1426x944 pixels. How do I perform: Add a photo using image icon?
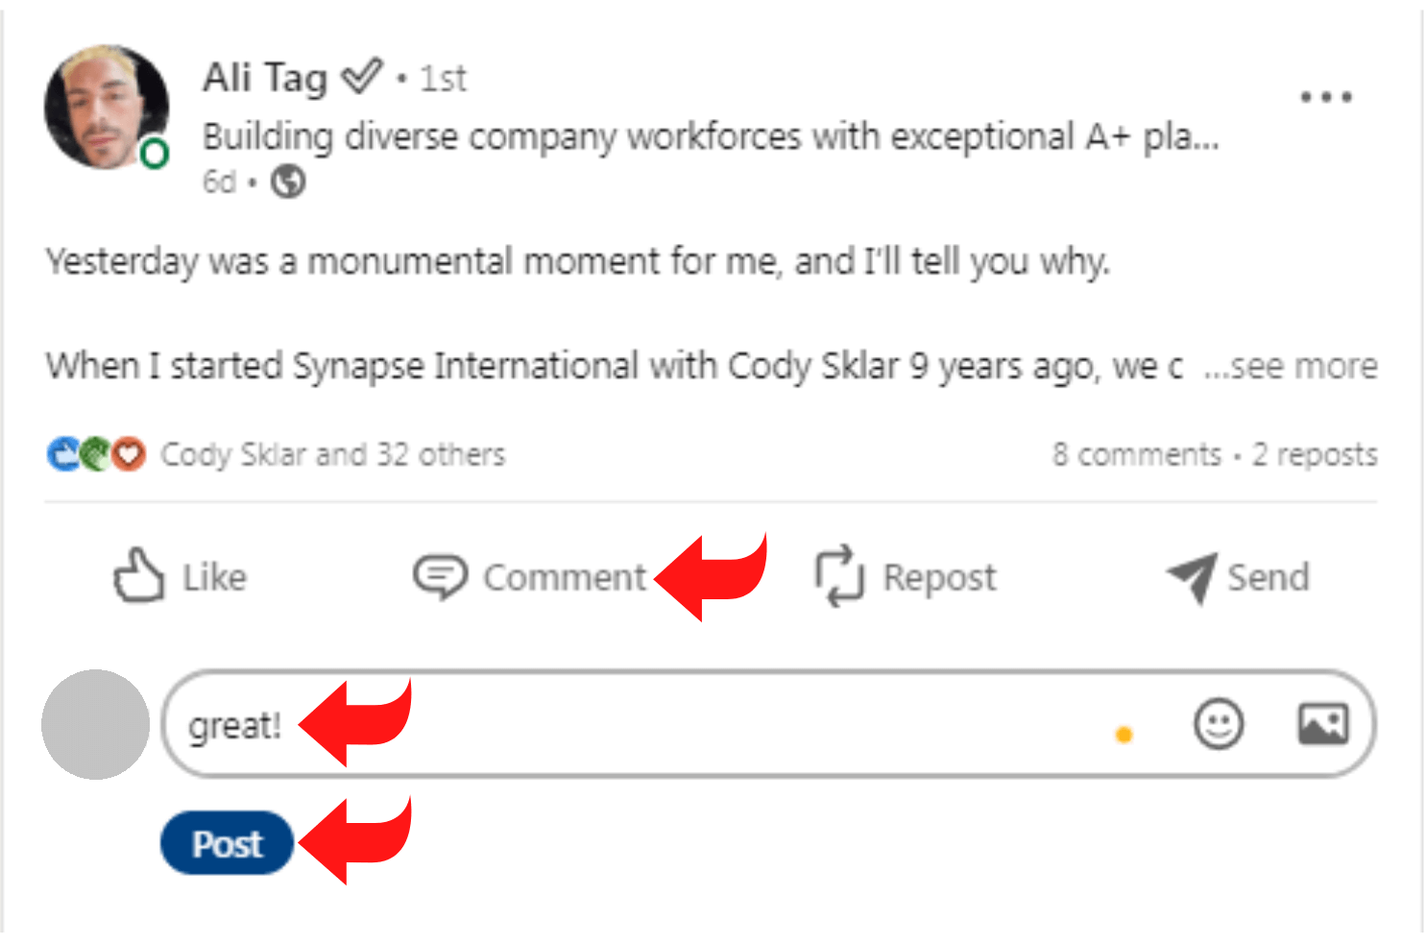pyautogui.click(x=1323, y=724)
